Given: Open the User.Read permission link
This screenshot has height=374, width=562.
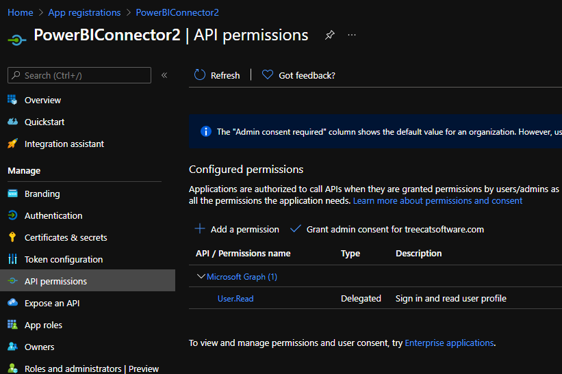Looking at the screenshot, I should point(235,299).
